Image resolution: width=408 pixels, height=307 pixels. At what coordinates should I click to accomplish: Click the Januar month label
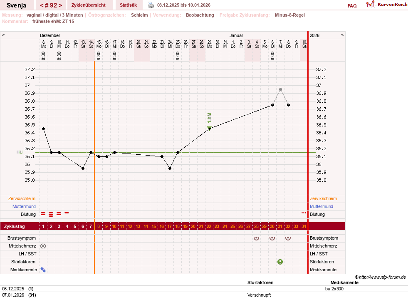pyautogui.click(x=236, y=35)
